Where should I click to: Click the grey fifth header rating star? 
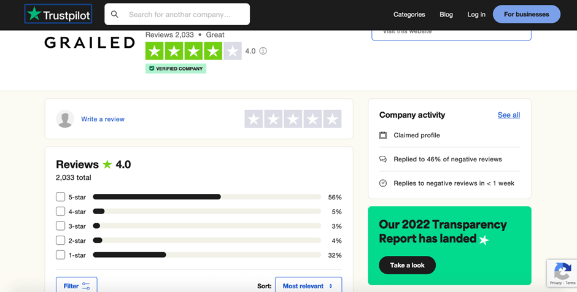[233, 51]
